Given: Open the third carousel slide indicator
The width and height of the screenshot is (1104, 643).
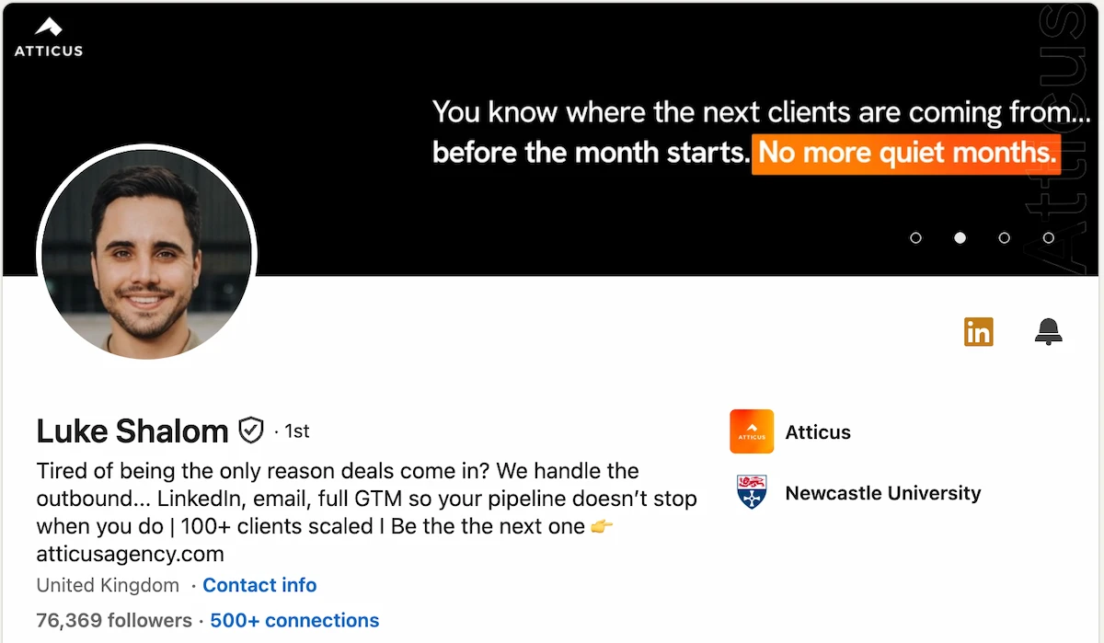Looking at the screenshot, I should [x=1004, y=237].
